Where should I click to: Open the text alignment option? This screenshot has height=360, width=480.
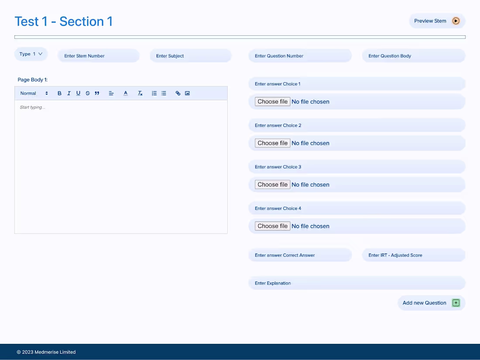pyautogui.click(x=111, y=93)
